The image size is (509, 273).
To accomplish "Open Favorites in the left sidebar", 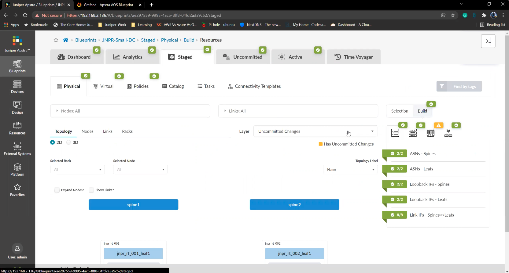I will click(17, 190).
